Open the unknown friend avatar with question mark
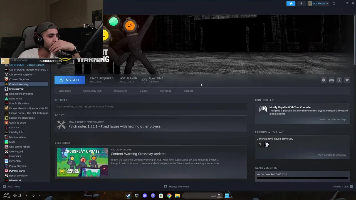Screen dimensions: 356x200 tap(260, 144)
